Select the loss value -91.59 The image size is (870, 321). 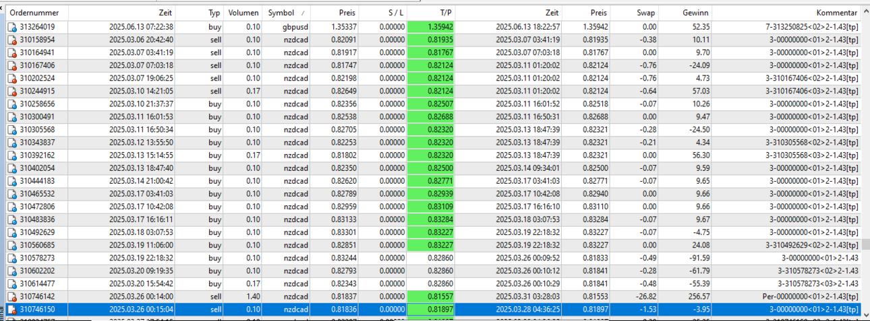click(699, 258)
